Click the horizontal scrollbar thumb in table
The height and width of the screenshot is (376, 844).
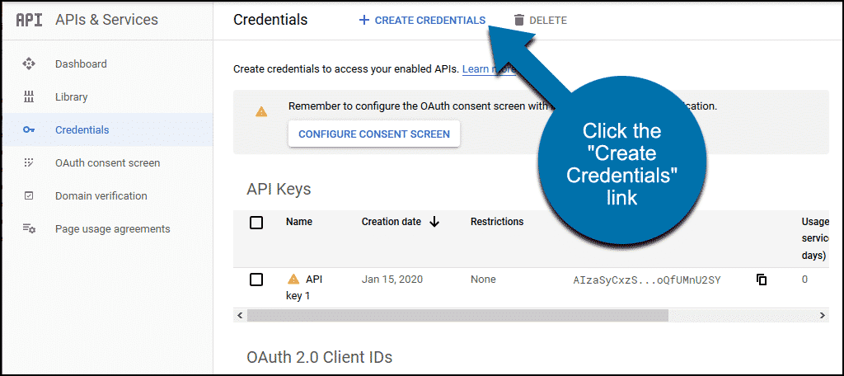(x=457, y=315)
